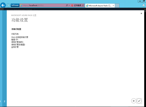
Task: Click the red certificate error icon
Action: tap(72, 5)
